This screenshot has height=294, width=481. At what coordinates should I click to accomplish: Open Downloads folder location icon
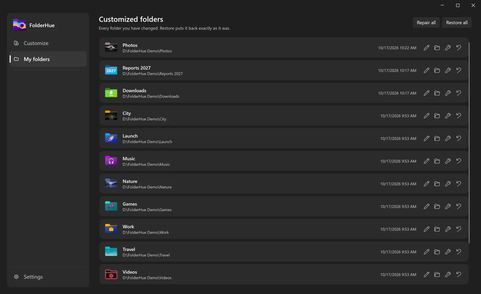pyautogui.click(x=437, y=93)
